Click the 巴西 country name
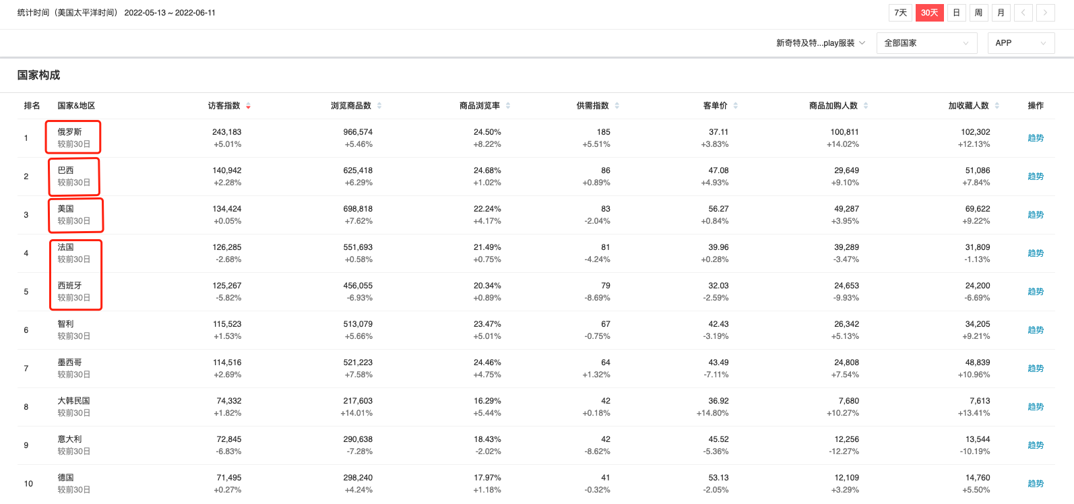The width and height of the screenshot is (1074, 504). coord(65,170)
